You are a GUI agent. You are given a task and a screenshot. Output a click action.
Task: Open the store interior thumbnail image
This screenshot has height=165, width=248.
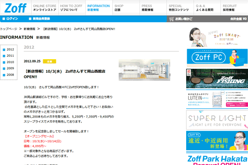click(x=144, y=70)
